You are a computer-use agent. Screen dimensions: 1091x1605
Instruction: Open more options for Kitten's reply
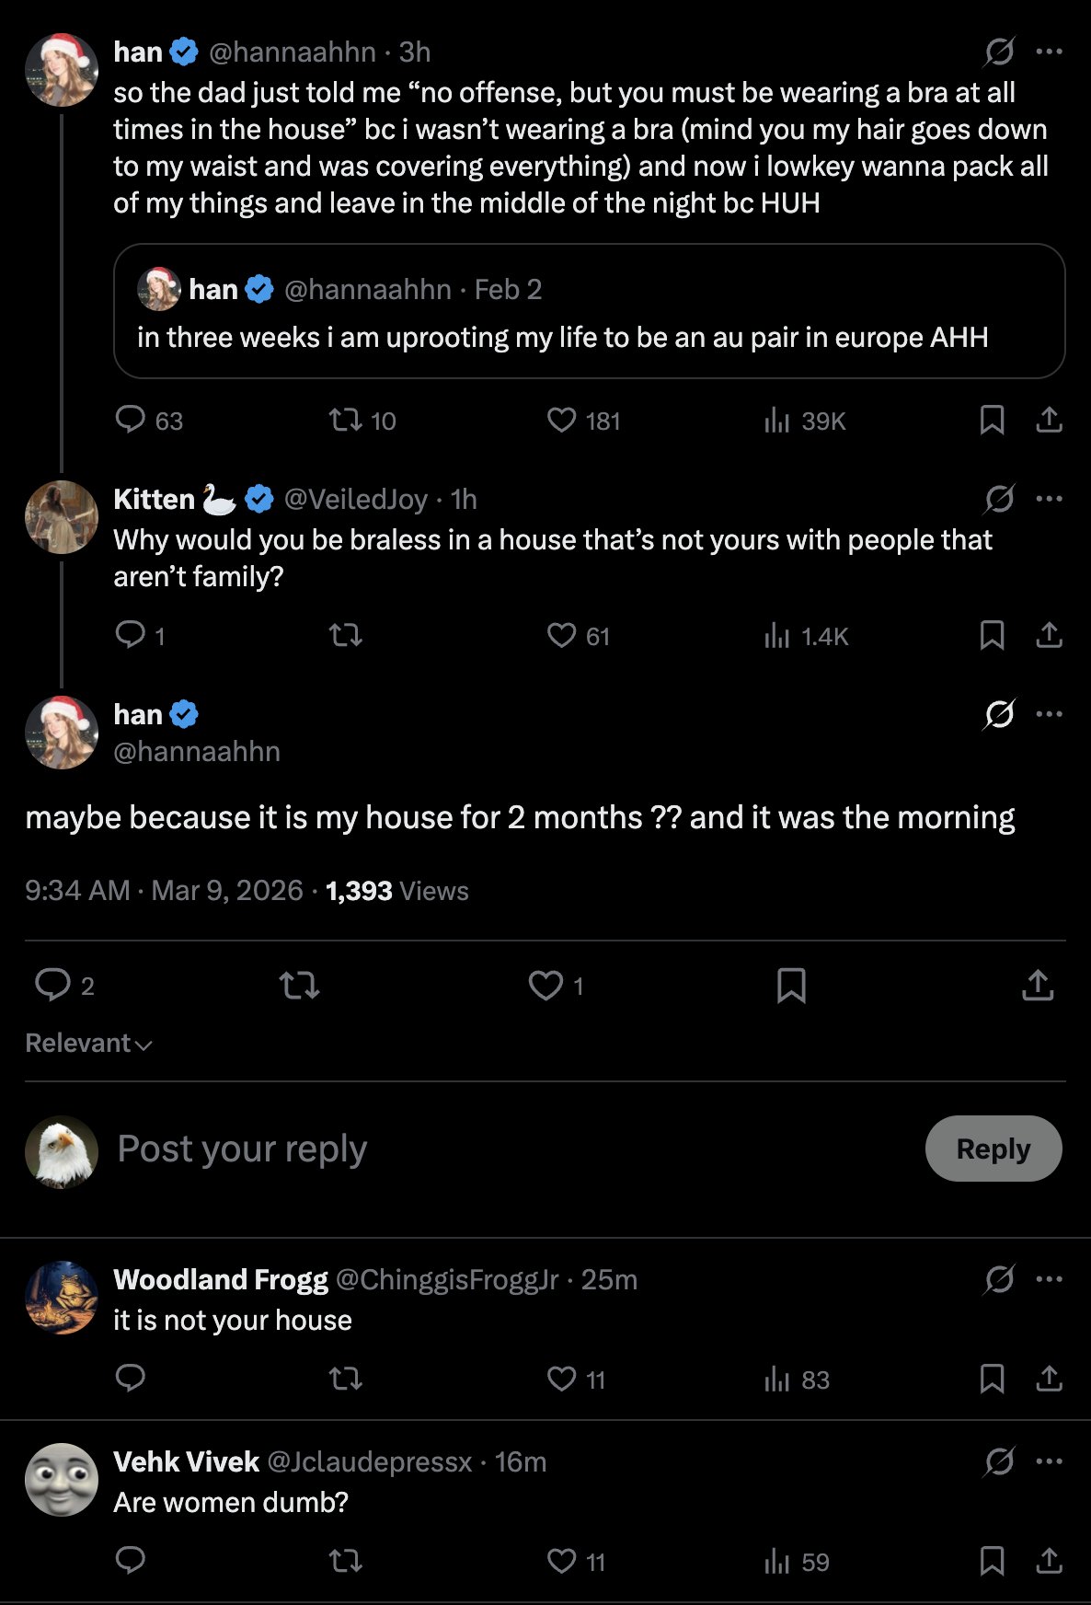click(1049, 499)
